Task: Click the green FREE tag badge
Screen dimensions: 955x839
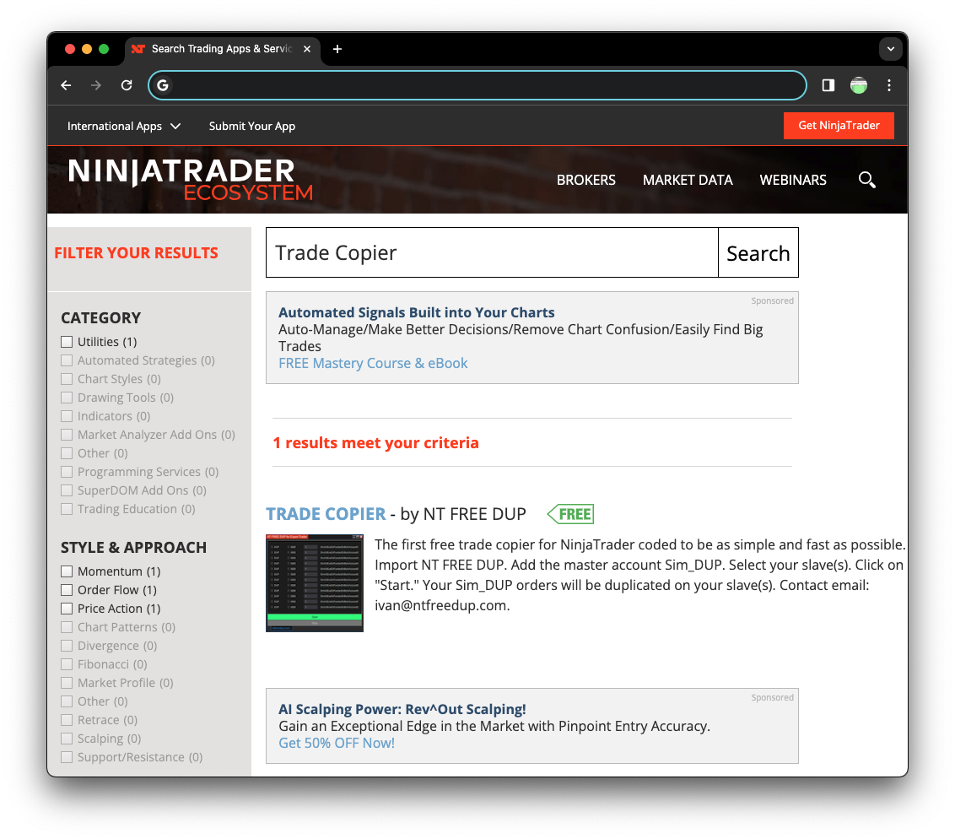Action: coord(570,514)
